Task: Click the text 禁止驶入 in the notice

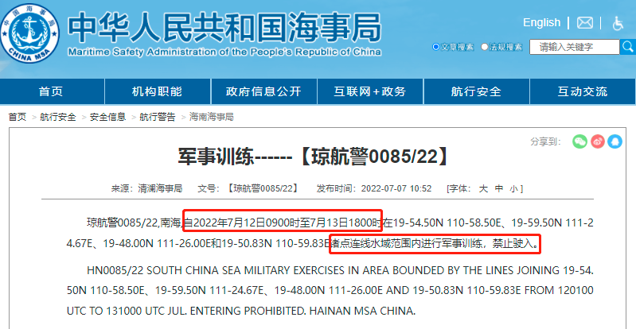Action: point(512,244)
